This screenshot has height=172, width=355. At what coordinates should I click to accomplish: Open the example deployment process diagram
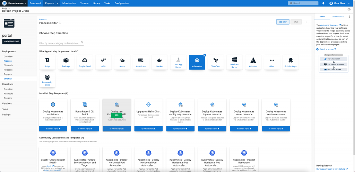pyautogui.click(x=334, y=63)
